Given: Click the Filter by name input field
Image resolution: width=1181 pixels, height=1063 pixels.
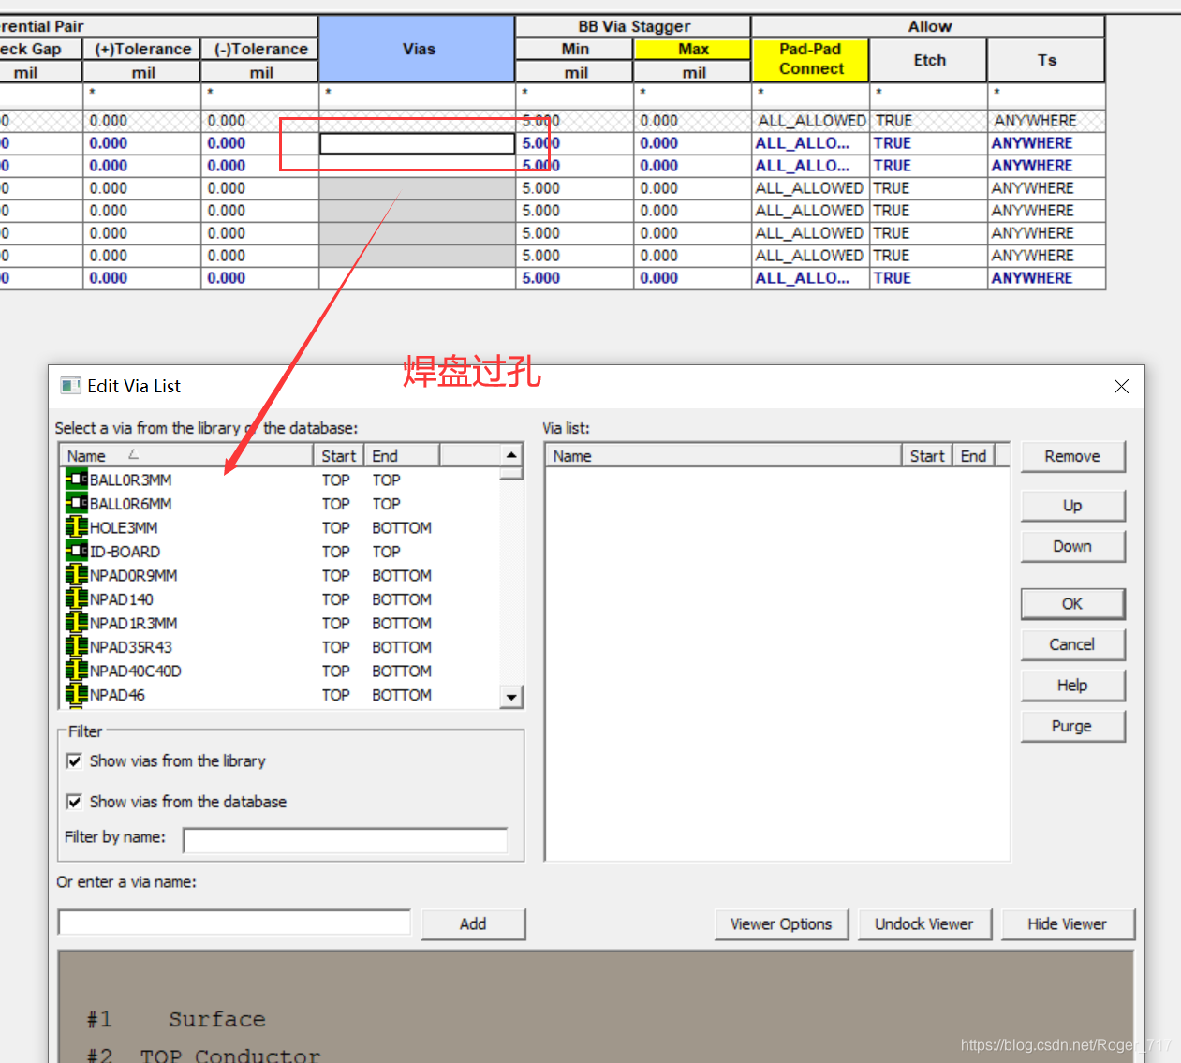Looking at the screenshot, I should (345, 840).
